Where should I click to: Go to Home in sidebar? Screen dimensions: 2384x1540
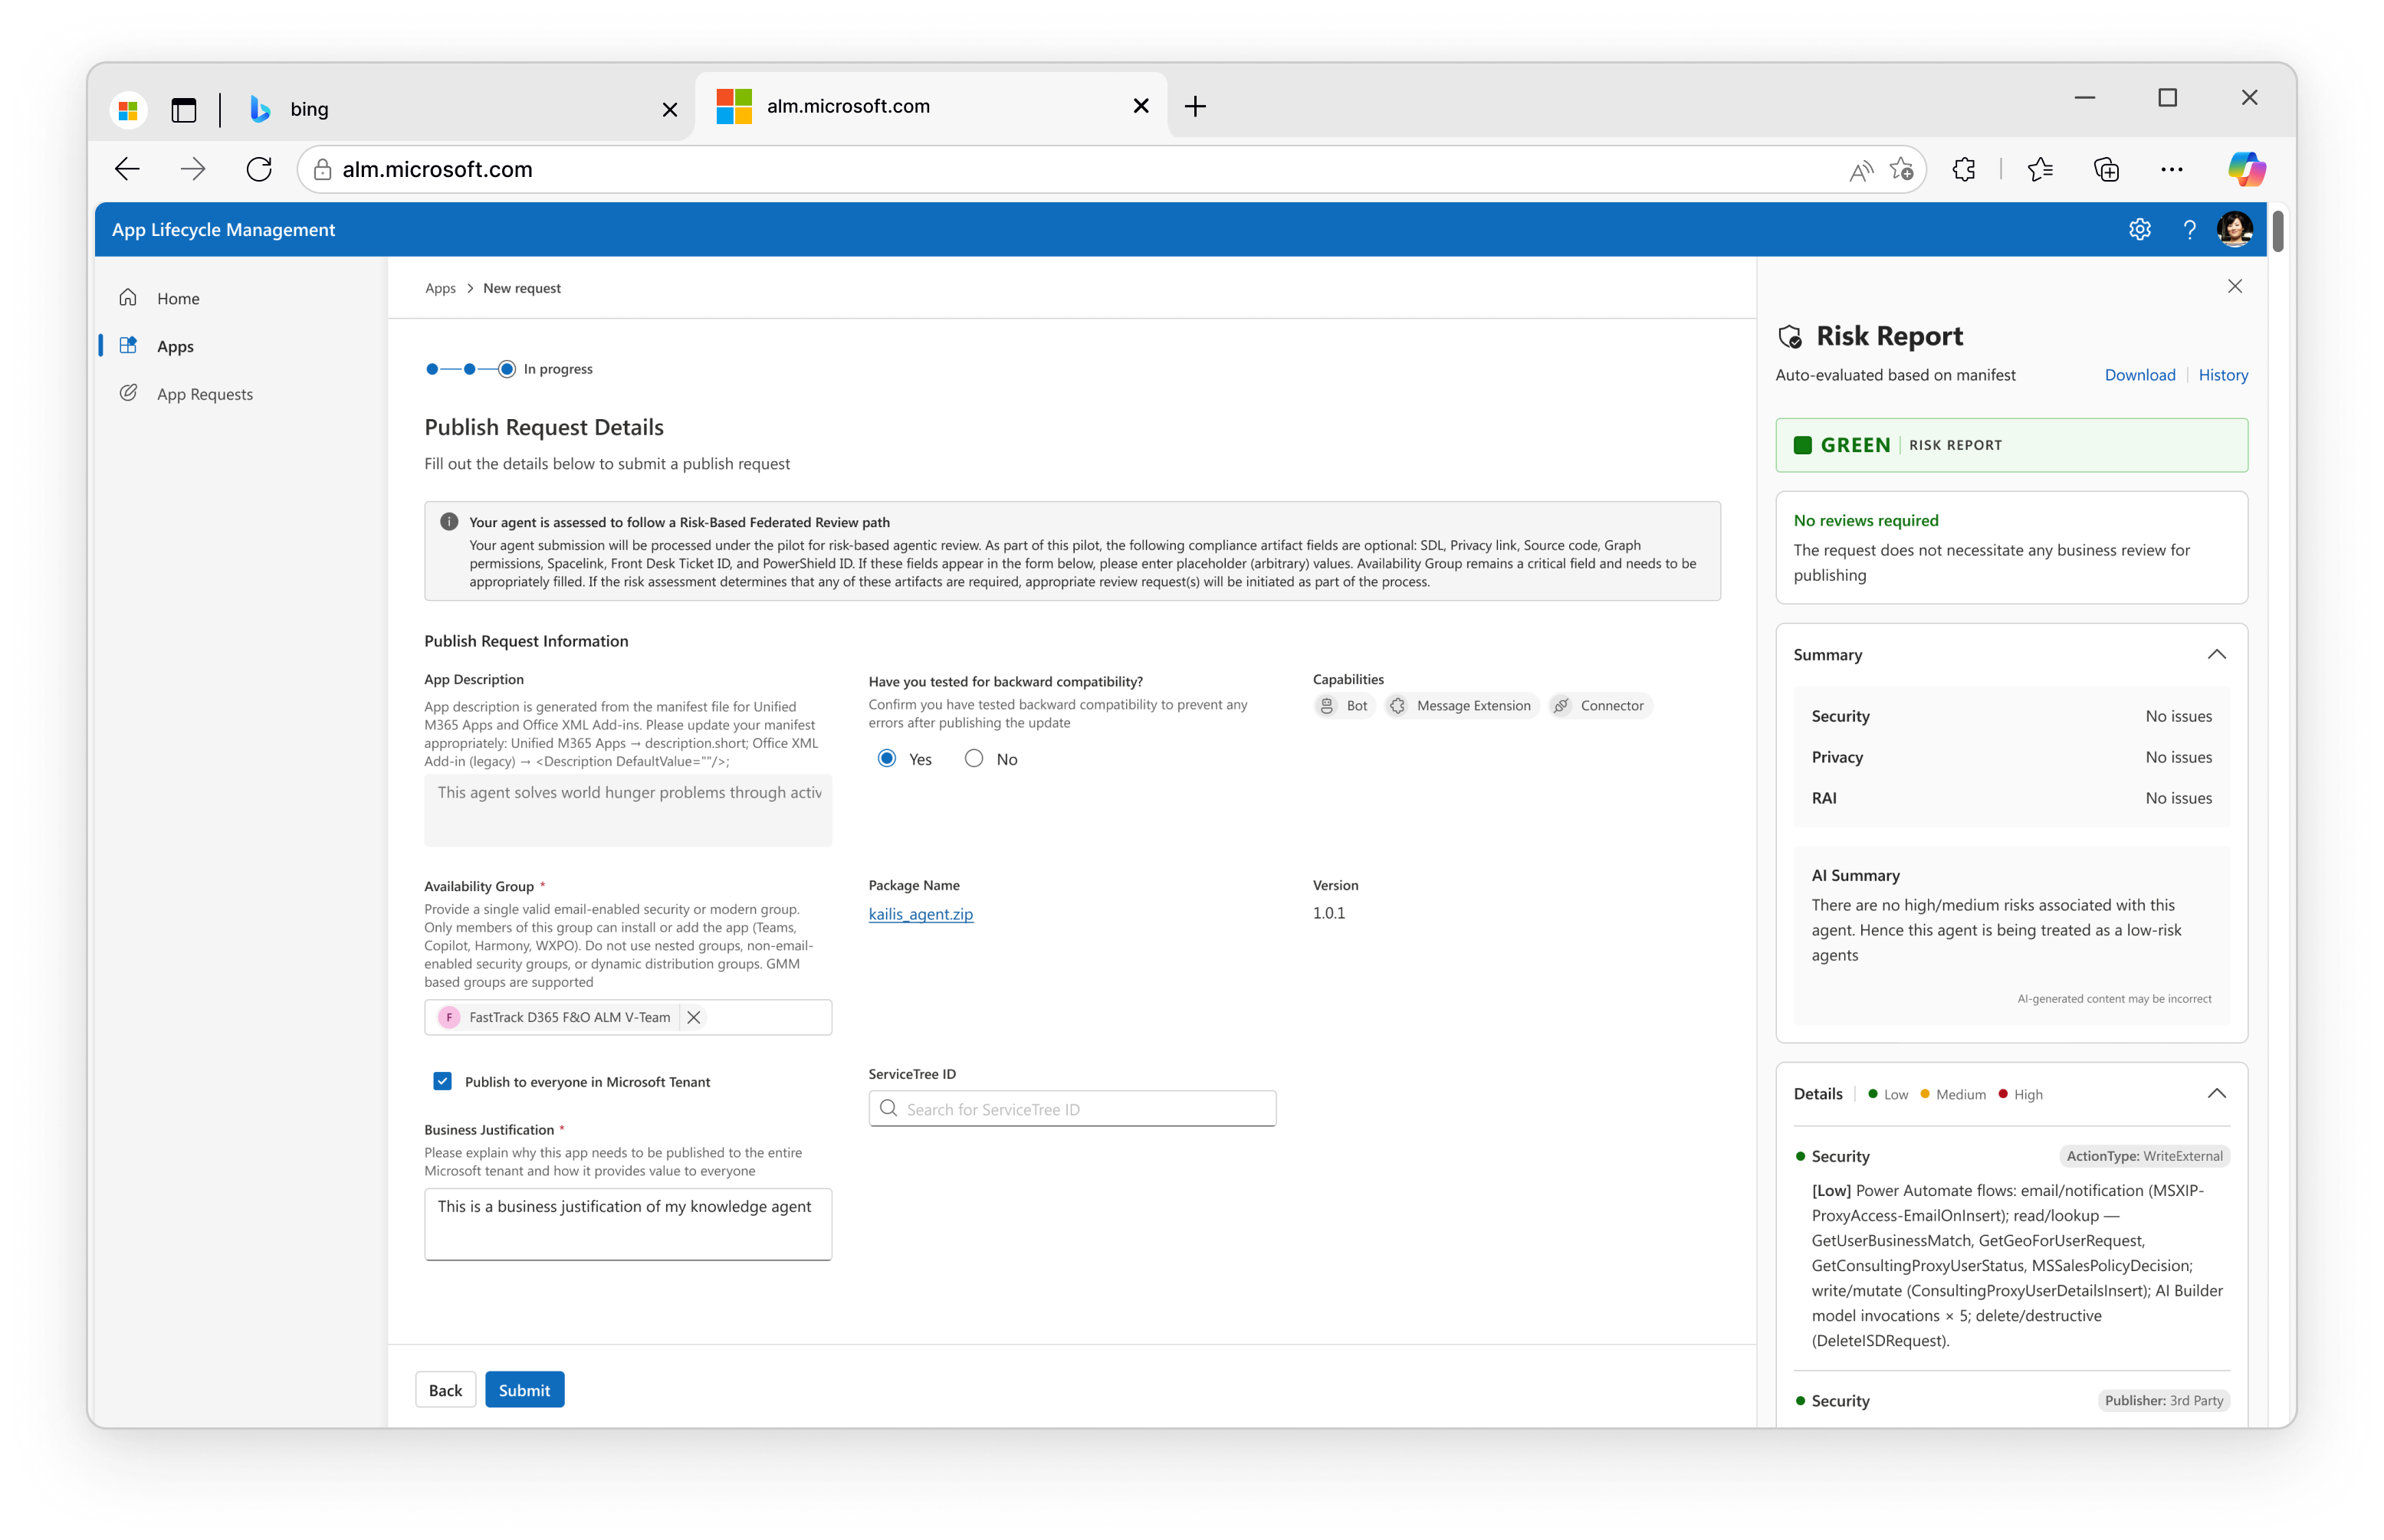pyautogui.click(x=178, y=298)
